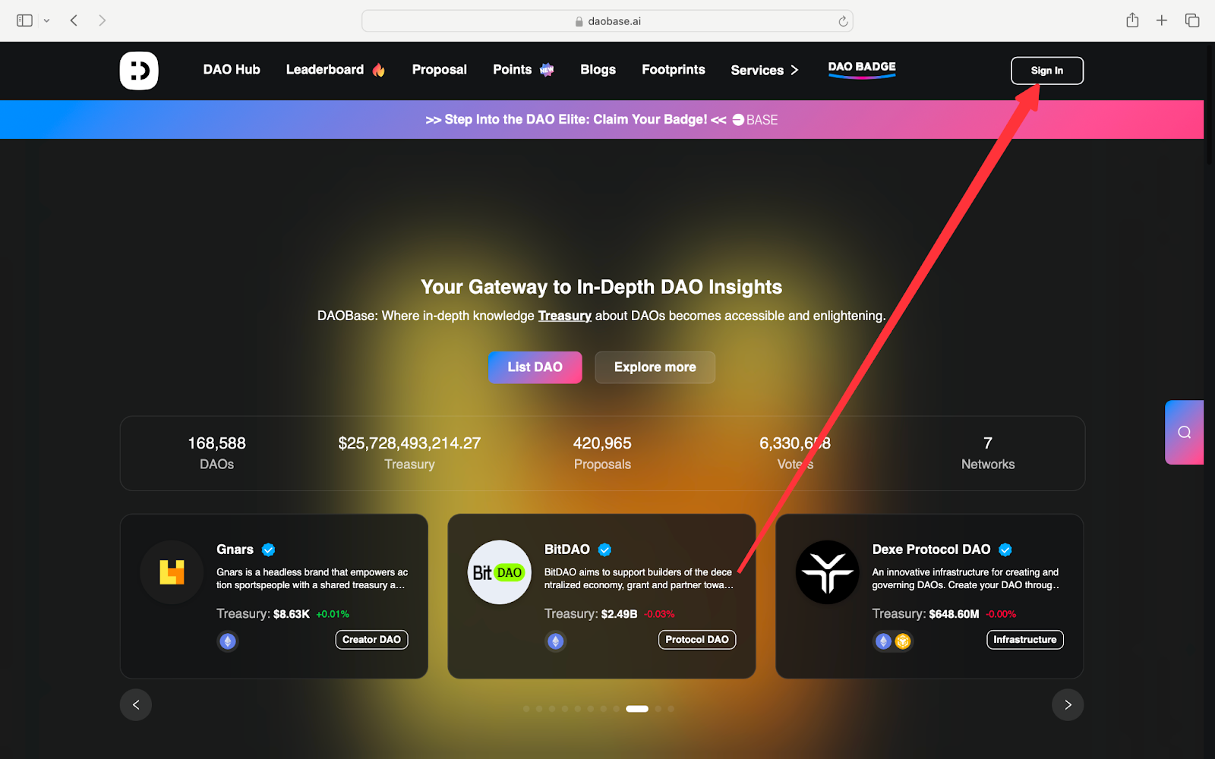Go back with Safari back arrow
Screen dimensions: 1215x759
(74, 20)
